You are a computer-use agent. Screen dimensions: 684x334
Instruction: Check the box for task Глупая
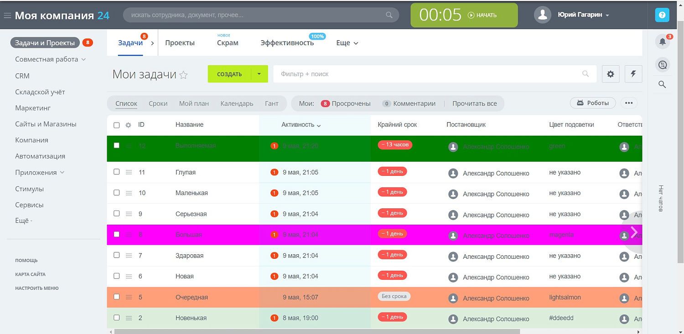coord(116,172)
